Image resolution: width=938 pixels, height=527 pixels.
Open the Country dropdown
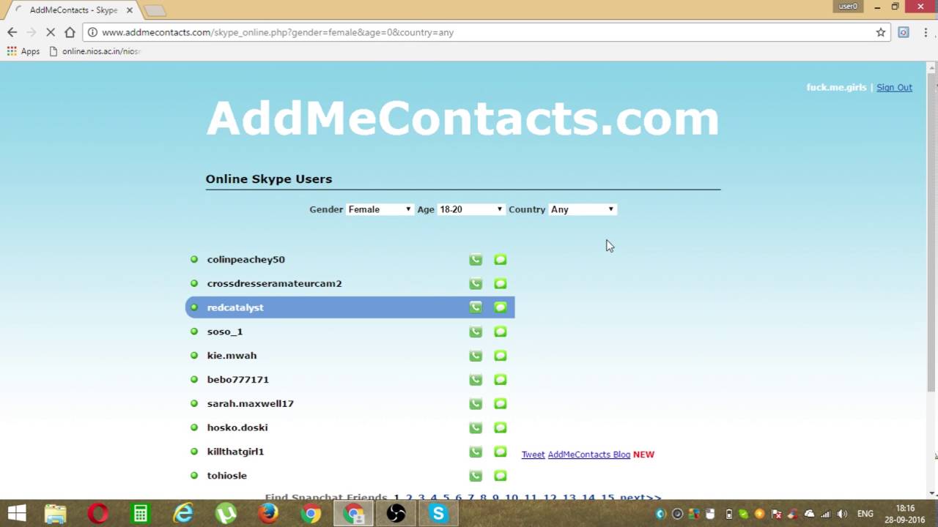[583, 209]
